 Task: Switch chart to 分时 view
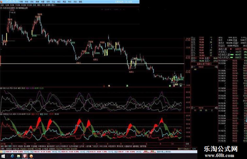tap(2, 5)
